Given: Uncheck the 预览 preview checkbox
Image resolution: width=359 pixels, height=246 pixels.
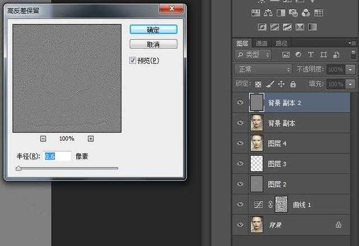Looking at the screenshot, I should [133, 61].
